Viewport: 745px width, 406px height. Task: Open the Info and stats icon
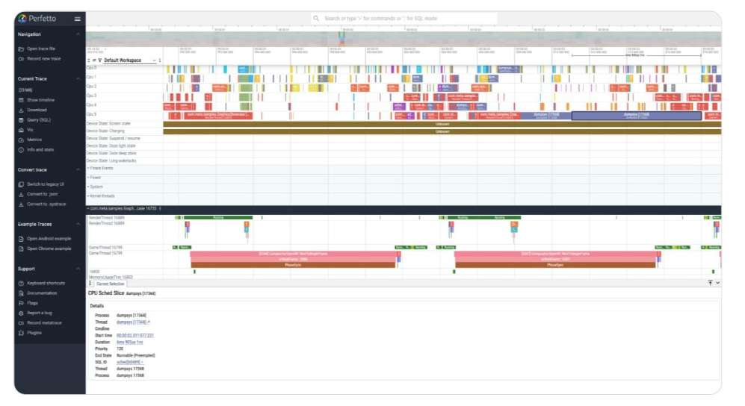coord(21,149)
